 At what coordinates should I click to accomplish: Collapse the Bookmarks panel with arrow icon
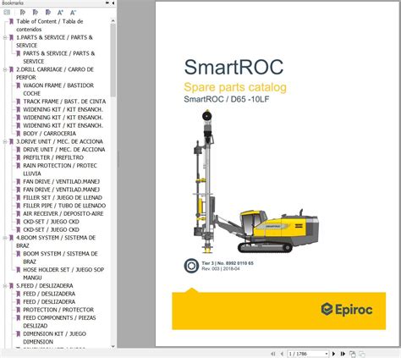tap(113, 3)
